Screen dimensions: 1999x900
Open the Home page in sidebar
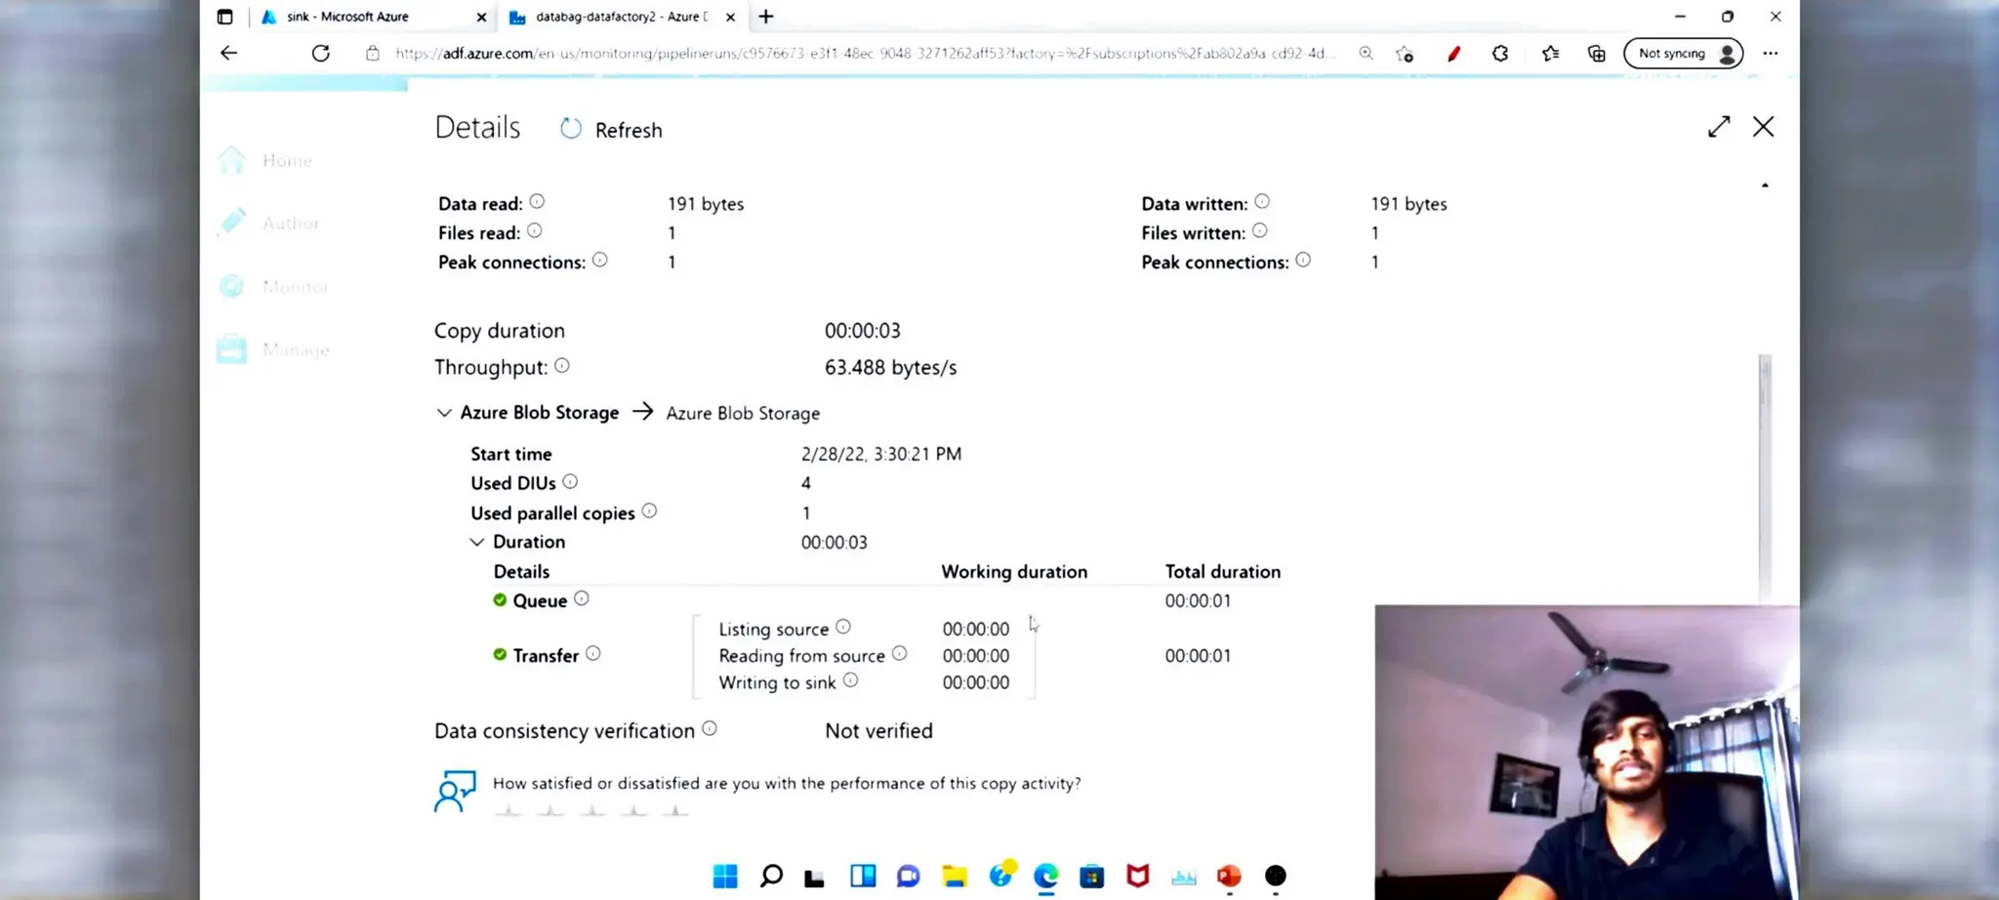coord(265,160)
